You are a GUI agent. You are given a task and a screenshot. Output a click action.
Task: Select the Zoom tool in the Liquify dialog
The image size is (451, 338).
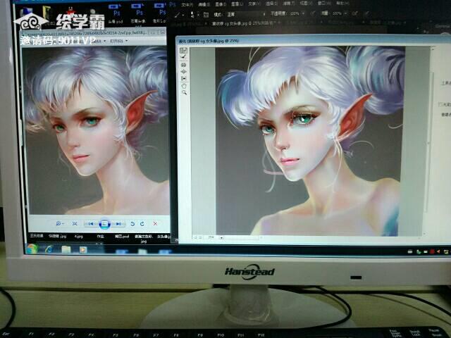tap(184, 92)
